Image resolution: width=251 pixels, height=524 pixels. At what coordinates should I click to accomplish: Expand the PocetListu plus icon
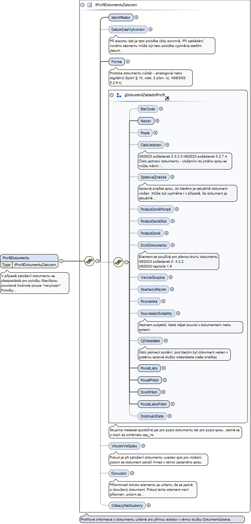tap(164, 368)
